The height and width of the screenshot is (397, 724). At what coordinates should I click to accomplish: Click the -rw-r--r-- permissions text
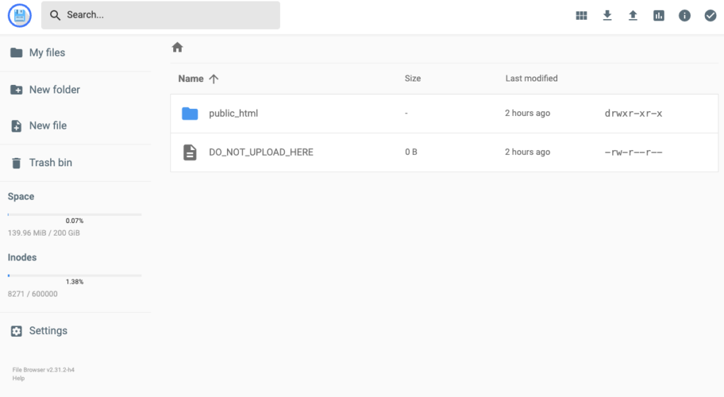pyautogui.click(x=633, y=152)
